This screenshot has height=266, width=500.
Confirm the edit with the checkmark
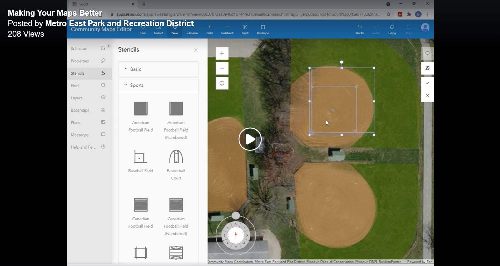click(x=427, y=83)
